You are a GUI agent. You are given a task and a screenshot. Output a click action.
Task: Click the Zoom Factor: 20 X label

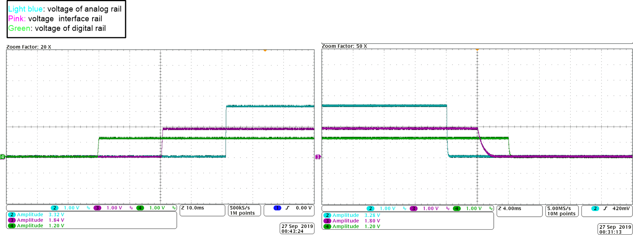pyautogui.click(x=29, y=47)
